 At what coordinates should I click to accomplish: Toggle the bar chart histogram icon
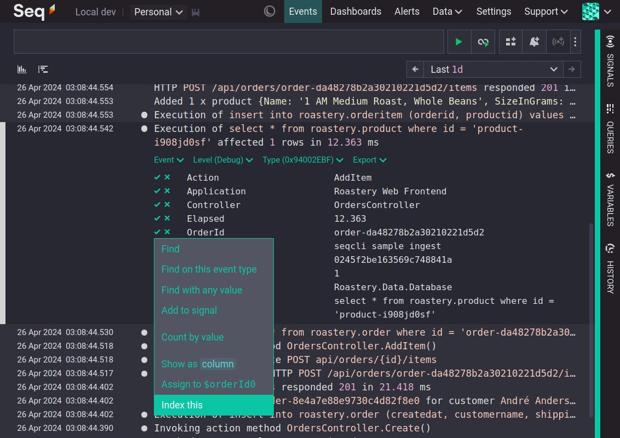click(22, 69)
